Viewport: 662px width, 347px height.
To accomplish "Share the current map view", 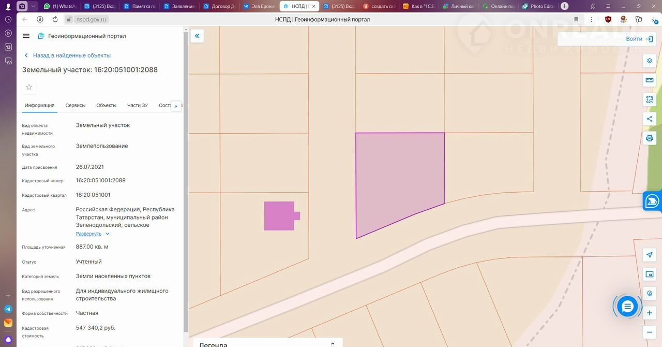I will point(650,119).
